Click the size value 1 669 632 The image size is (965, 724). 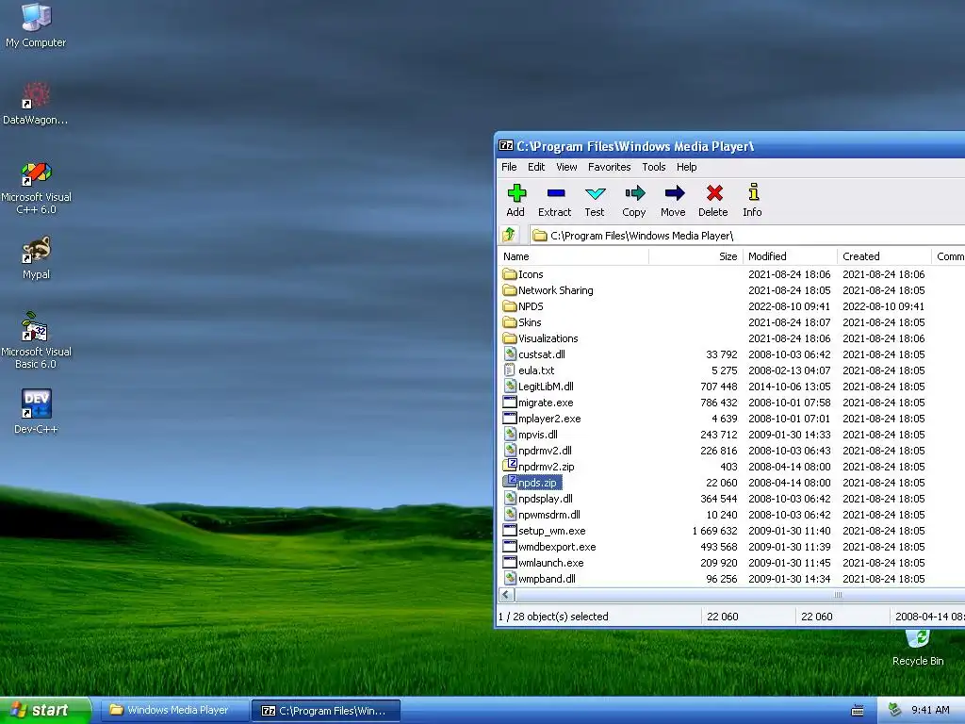tap(714, 531)
